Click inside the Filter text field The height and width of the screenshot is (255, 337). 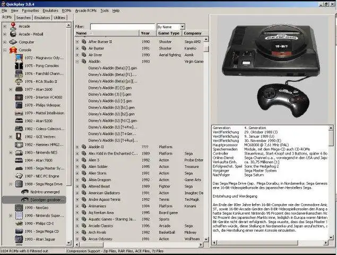pyautogui.click(x=123, y=27)
